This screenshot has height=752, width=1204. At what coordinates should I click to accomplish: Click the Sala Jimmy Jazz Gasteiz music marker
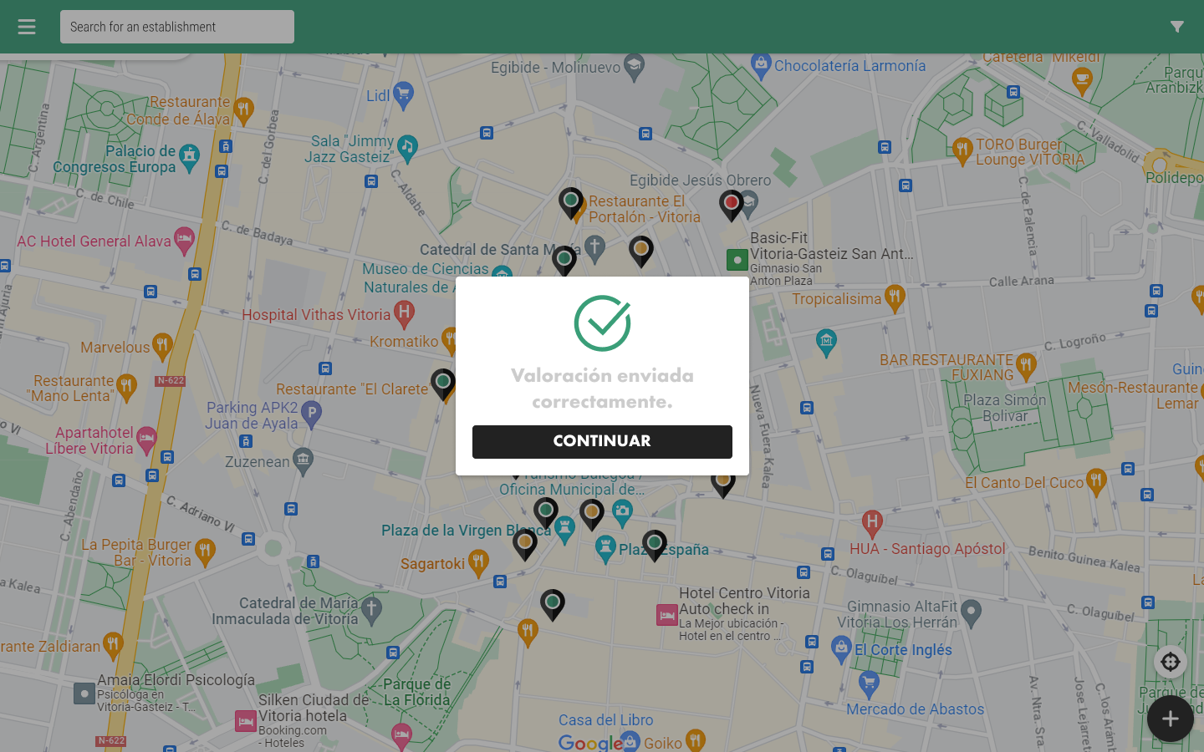point(407,148)
